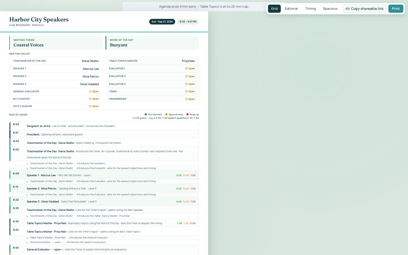Viewport: 408px width, 255px height.
Task: Claim the open Evaluator 3 role
Action: (190, 84)
